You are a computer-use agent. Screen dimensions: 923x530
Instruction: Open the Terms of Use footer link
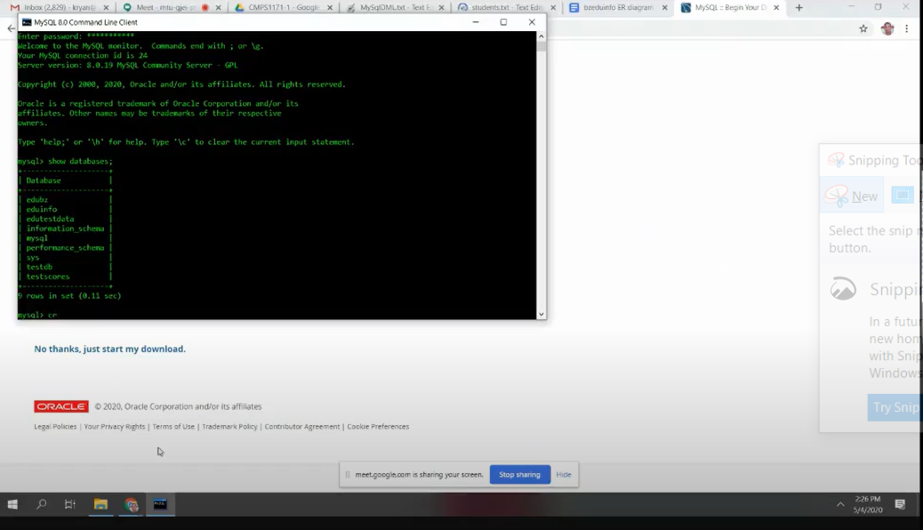tap(173, 427)
